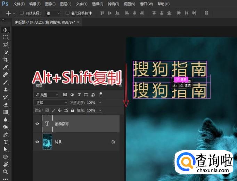Select the Zoom tool

pos(6,172)
